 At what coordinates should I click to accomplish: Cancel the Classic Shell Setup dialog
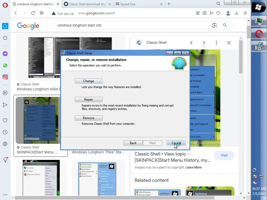[x=176, y=143]
